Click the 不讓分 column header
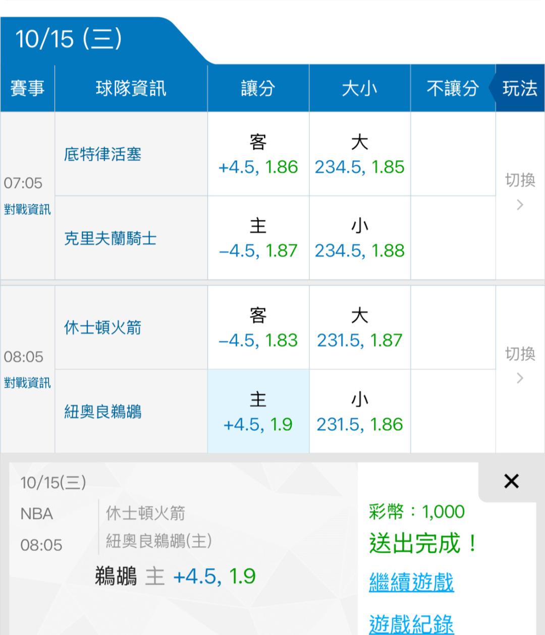545x635 pixels. 452,89
